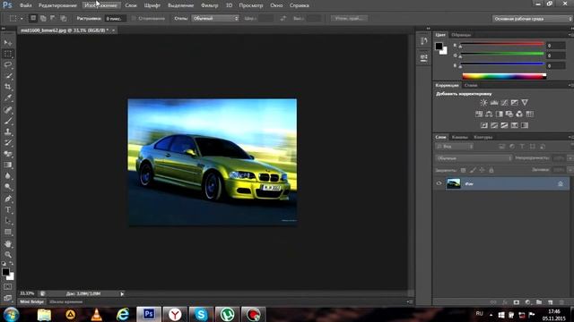Image resolution: width=574 pixels, height=322 pixels.
Task: Click the create new layer icon
Action: point(550,302)
